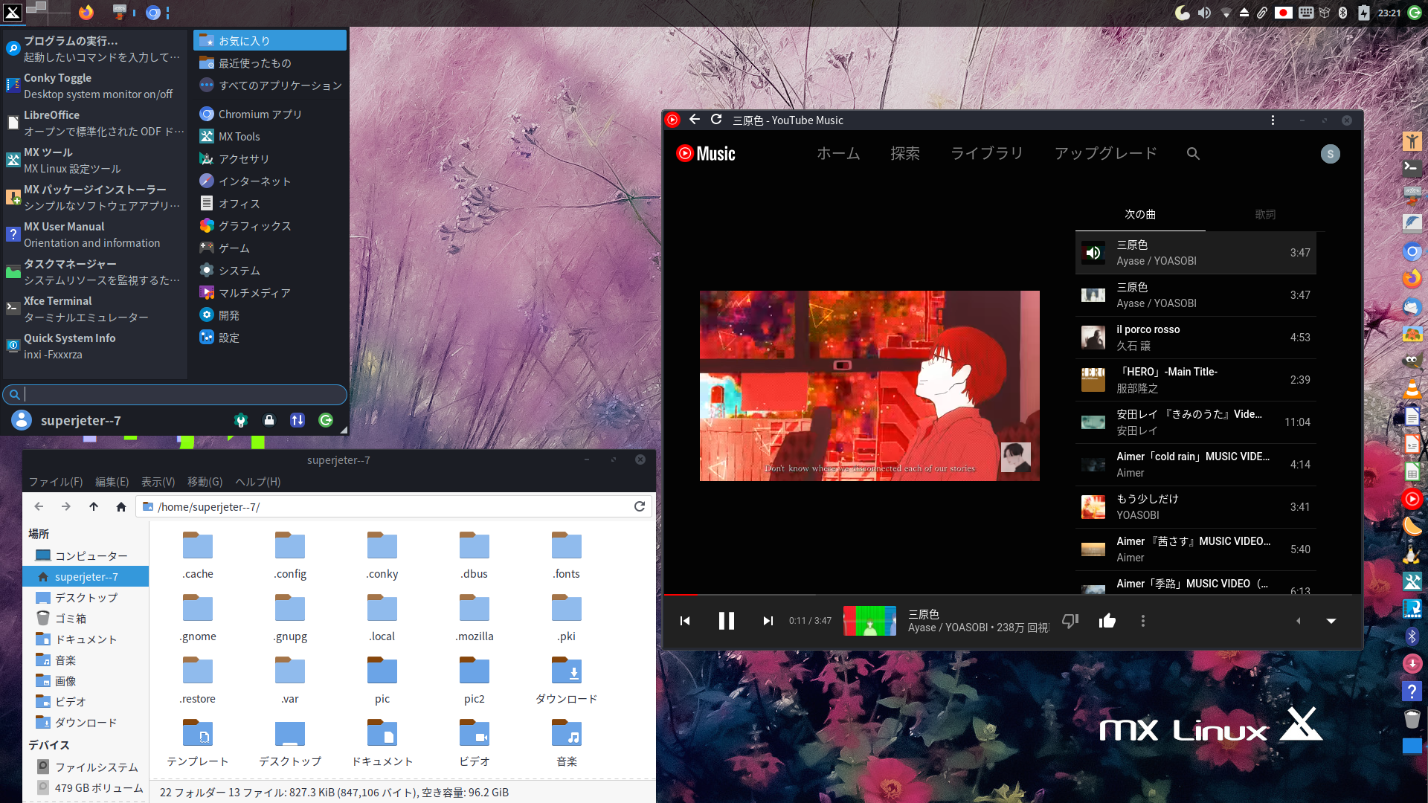
Task: Open お気に入り category in the menu
Action: point(270,41)
